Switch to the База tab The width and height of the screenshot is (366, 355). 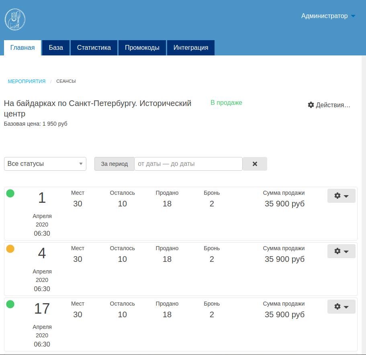click(x=56, y=48)
